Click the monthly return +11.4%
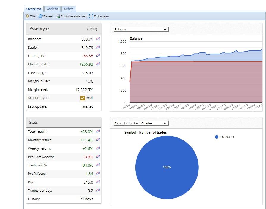 tap(87, 140)
